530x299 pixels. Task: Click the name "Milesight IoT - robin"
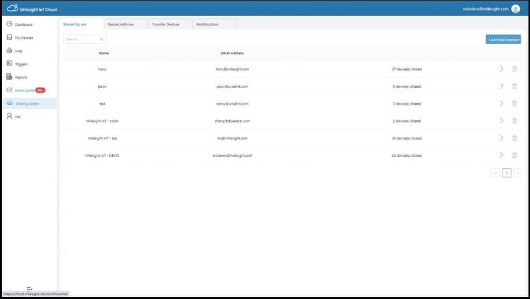tap(102, 121)
